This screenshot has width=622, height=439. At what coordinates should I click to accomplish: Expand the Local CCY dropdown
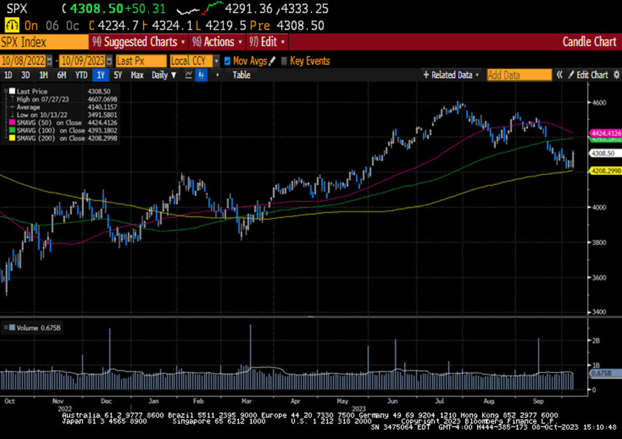[x=216, y=61]
